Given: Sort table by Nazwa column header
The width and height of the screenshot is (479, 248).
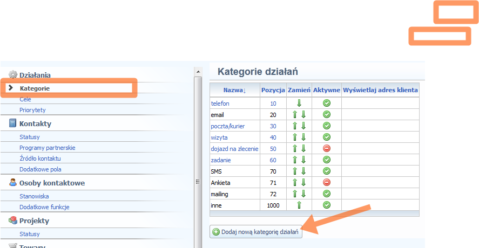Looking at the screenshot, I should point(234,90).
